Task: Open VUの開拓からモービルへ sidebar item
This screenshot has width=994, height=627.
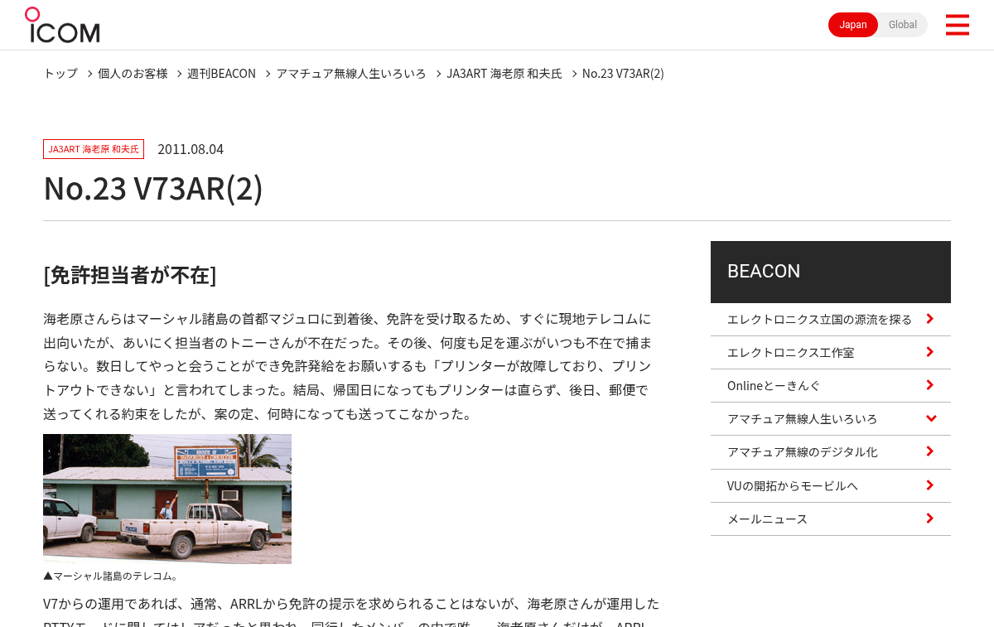Action: pos(831,485)
